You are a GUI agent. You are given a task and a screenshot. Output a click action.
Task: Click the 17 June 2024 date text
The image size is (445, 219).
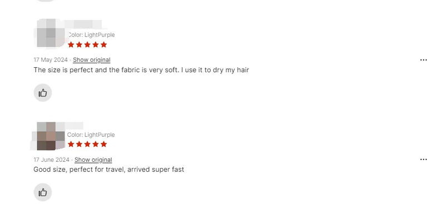(51, 160)
